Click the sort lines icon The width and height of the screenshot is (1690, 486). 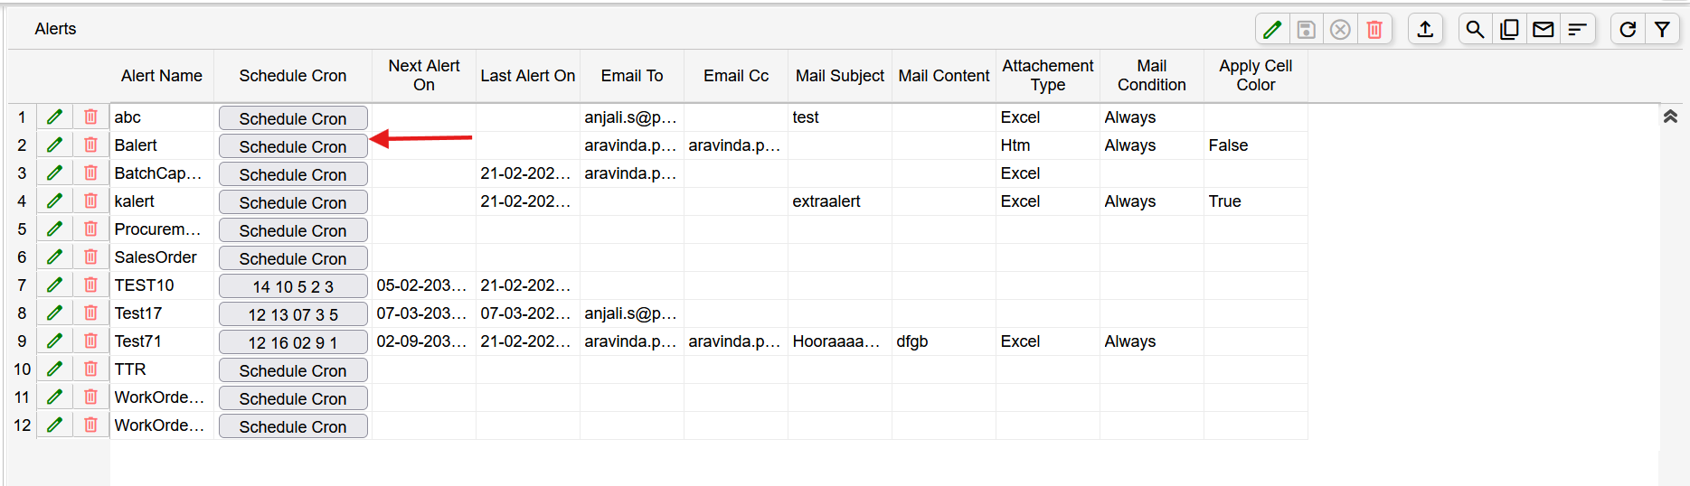1577,30
